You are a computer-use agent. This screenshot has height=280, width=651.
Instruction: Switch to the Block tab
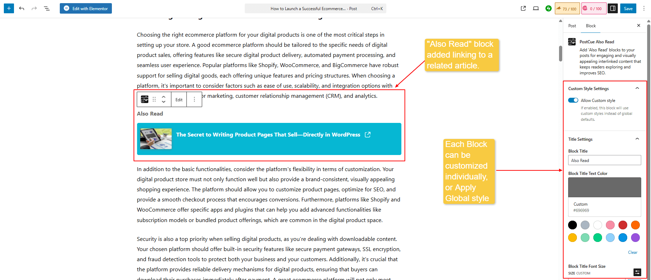(x=591, y=26)
